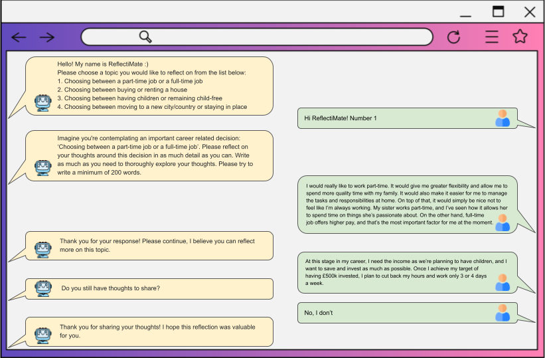
Task: Click 'I would really like to work part-time' message
Action: (407, 204)
